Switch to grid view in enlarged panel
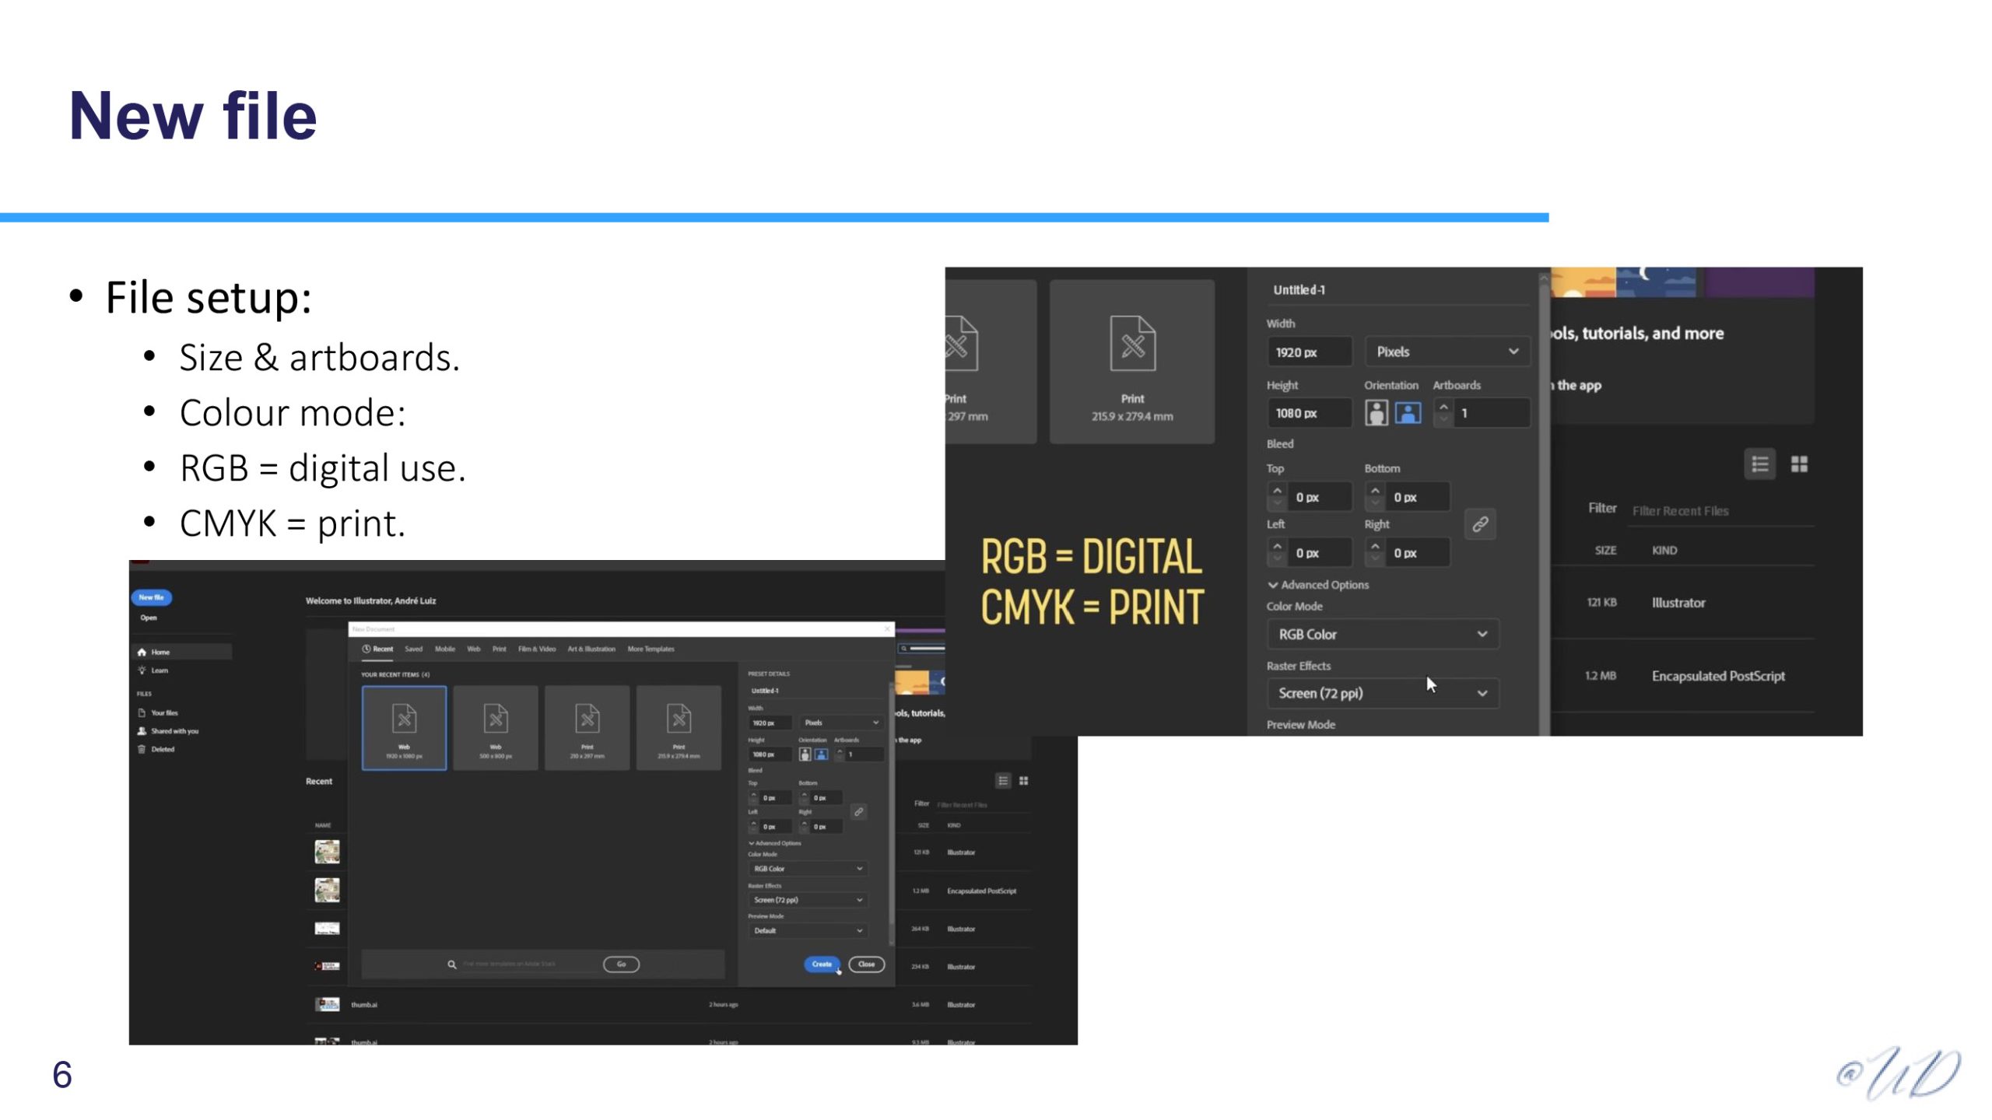 coord(1799,464)
